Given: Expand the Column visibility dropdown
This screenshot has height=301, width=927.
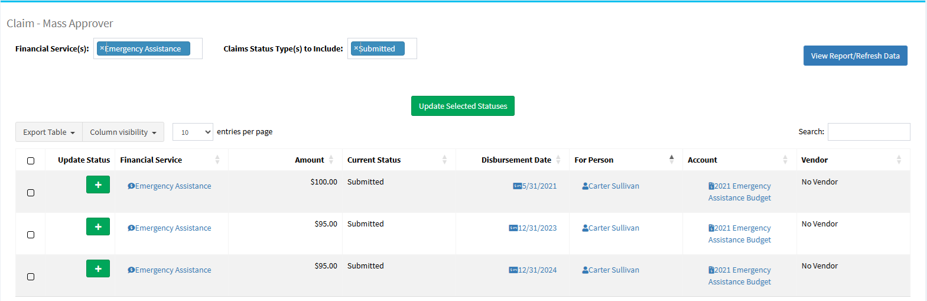Looking at the screenshot, I should [123, 132].
